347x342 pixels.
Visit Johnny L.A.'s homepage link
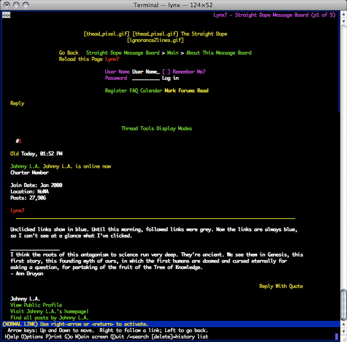click(x=49, y=311)
